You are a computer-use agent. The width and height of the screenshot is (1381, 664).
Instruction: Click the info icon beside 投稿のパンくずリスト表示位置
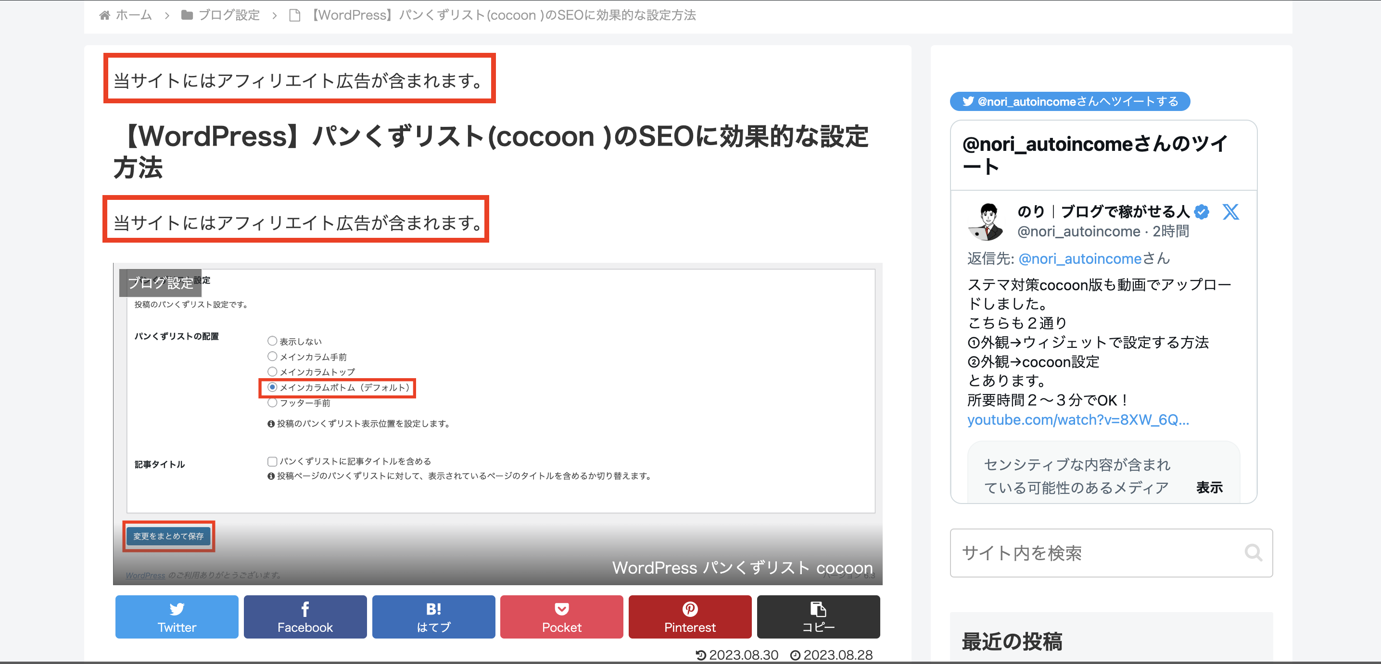point(271,424)
